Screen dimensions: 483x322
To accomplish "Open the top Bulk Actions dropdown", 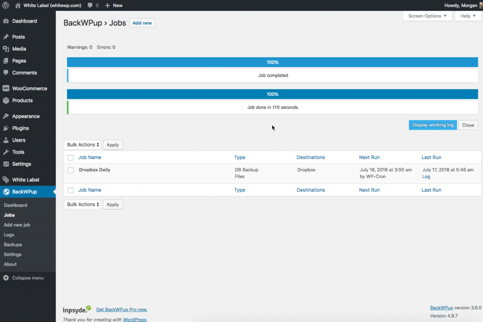I will point(82,144).
